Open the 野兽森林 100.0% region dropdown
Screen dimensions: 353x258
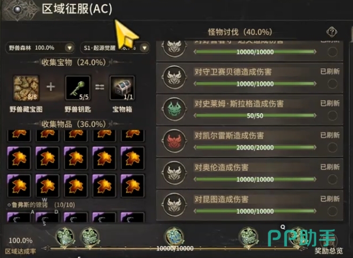pos(40,48)
